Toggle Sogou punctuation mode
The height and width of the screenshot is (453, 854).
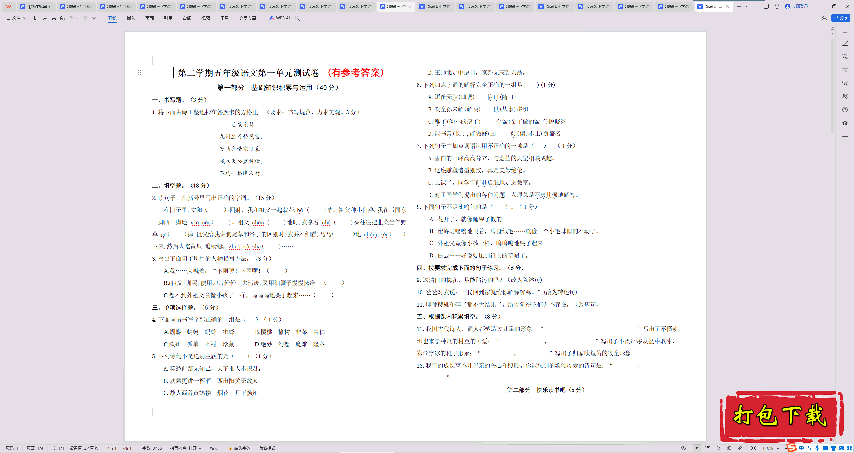point(809,448)
